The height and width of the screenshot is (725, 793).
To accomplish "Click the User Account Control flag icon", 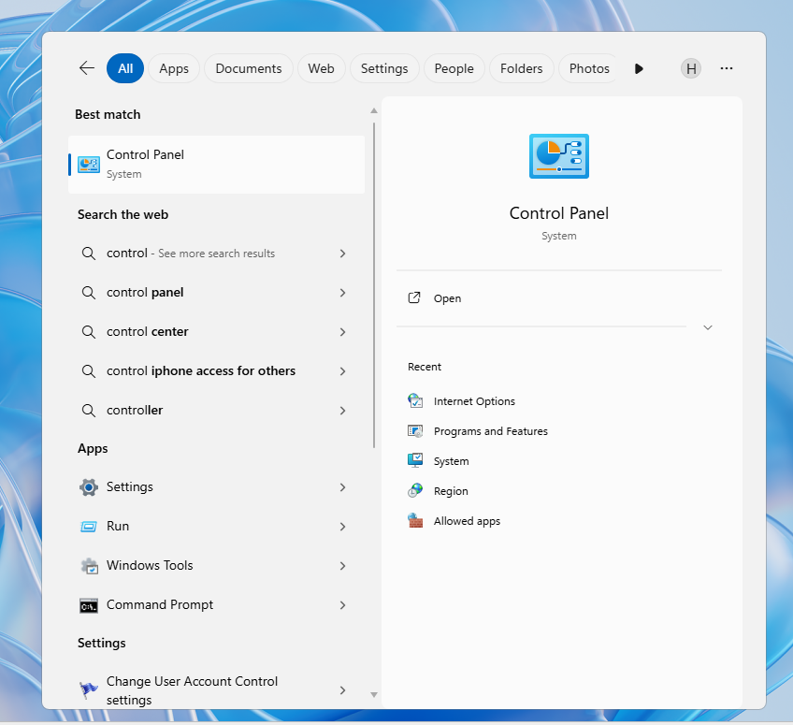I will (x=89, y=689).
